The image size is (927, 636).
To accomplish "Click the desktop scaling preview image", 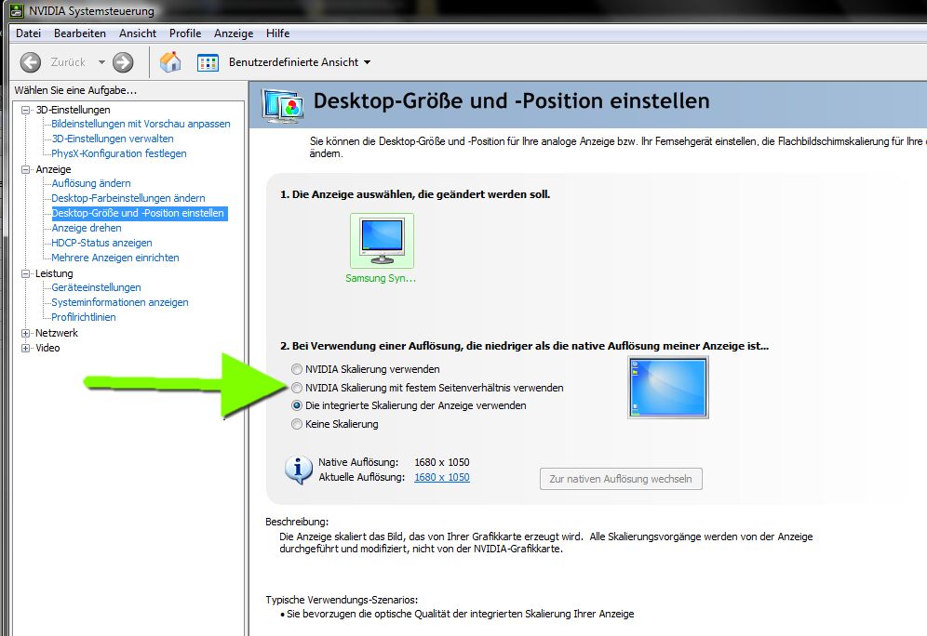I will click(x=668, y=388).
